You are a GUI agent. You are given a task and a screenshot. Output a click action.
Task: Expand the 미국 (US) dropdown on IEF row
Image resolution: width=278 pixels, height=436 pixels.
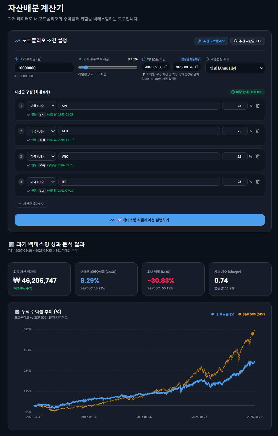click(x=41, y=182)
